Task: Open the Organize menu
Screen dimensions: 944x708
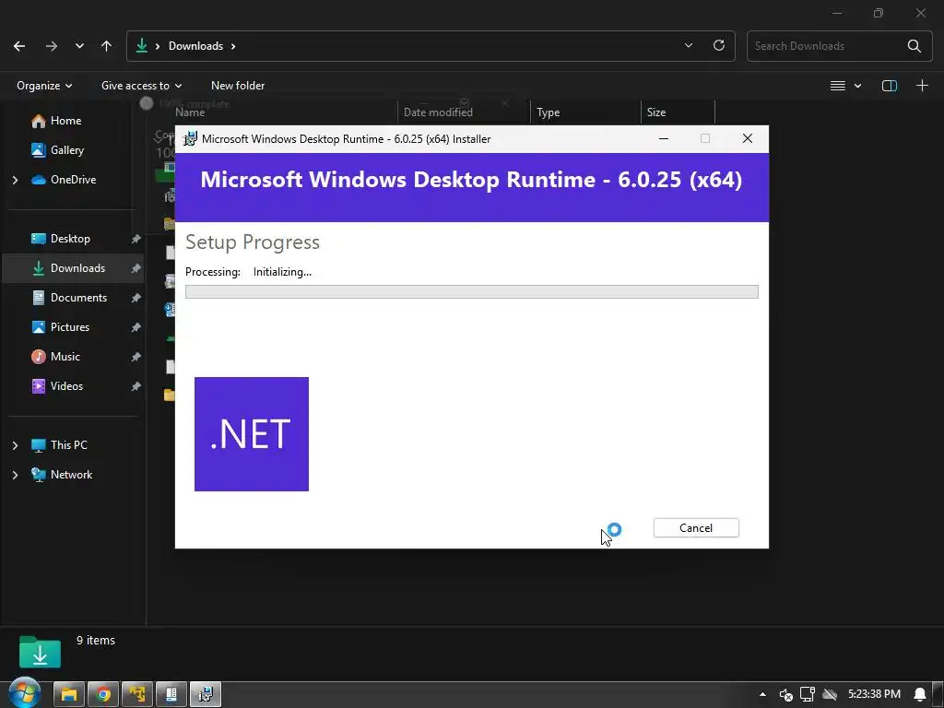Action: point(44,86)
